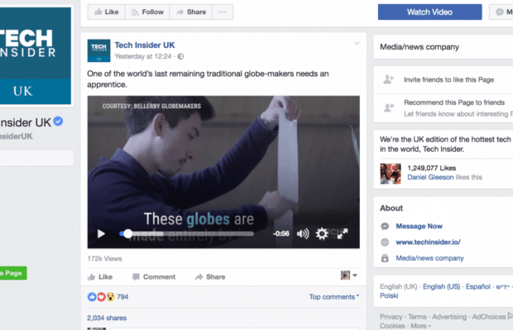Click the video remaining time -0:56

coord(281,233)
